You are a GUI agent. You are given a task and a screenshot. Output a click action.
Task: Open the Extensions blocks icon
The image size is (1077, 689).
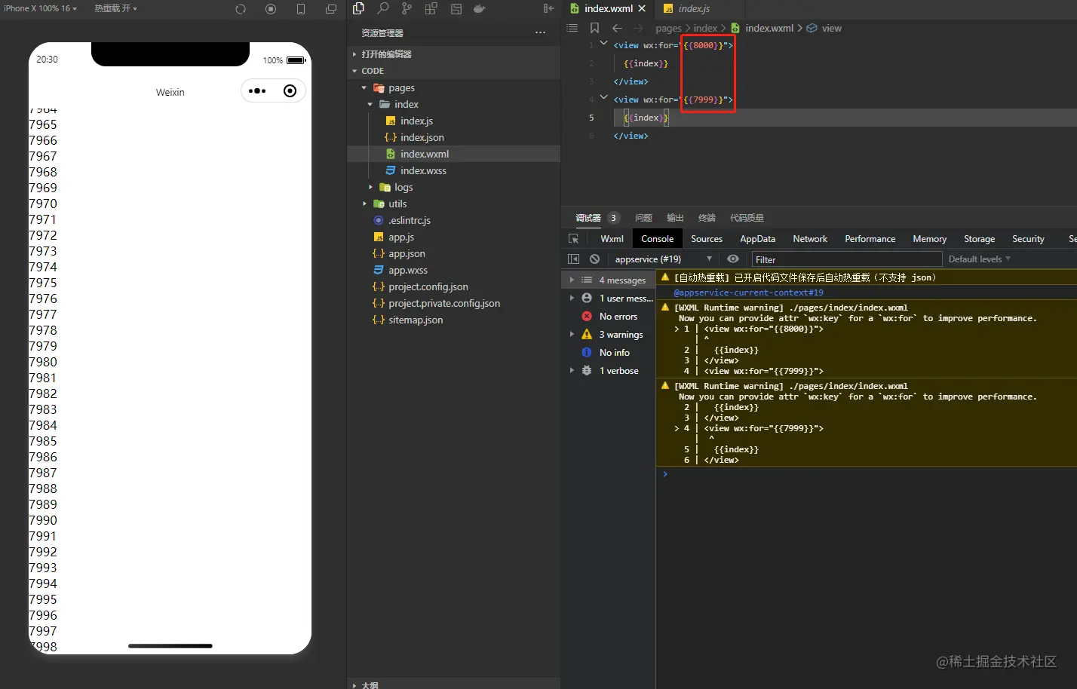pyautogui.click(x=431, y=8)
